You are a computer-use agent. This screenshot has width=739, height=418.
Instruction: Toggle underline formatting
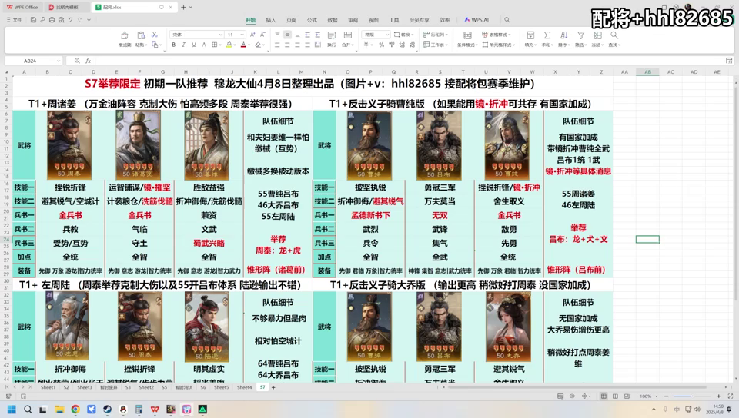point(195,45)
